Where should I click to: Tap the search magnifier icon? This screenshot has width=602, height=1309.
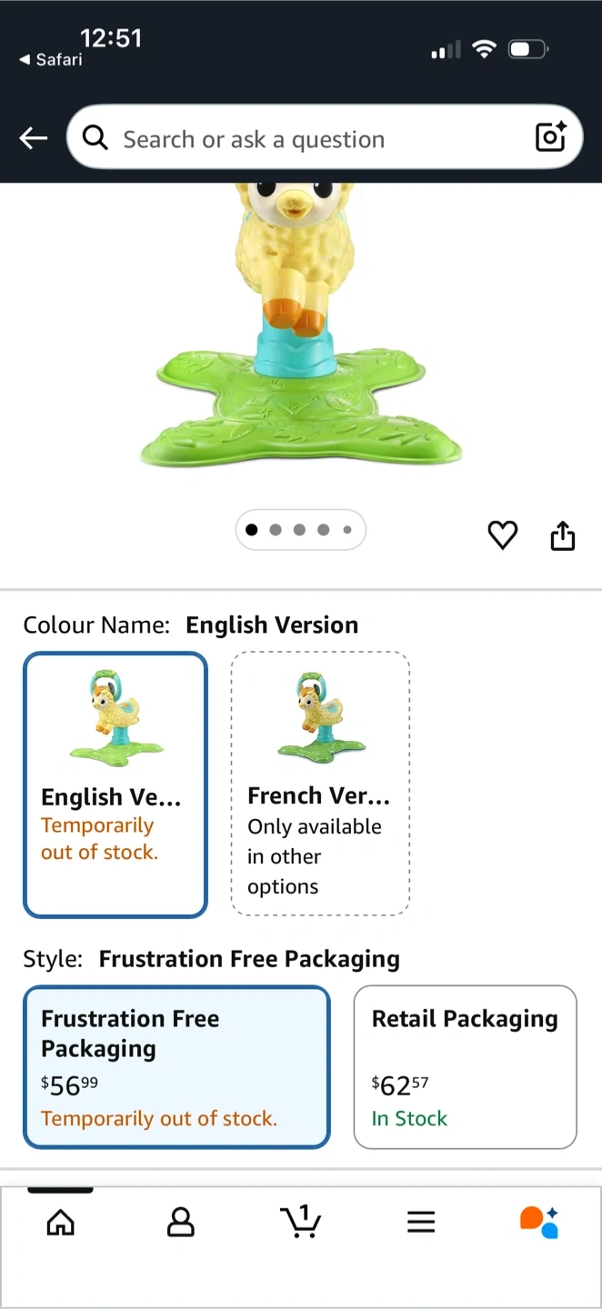(x=95, y=138)
